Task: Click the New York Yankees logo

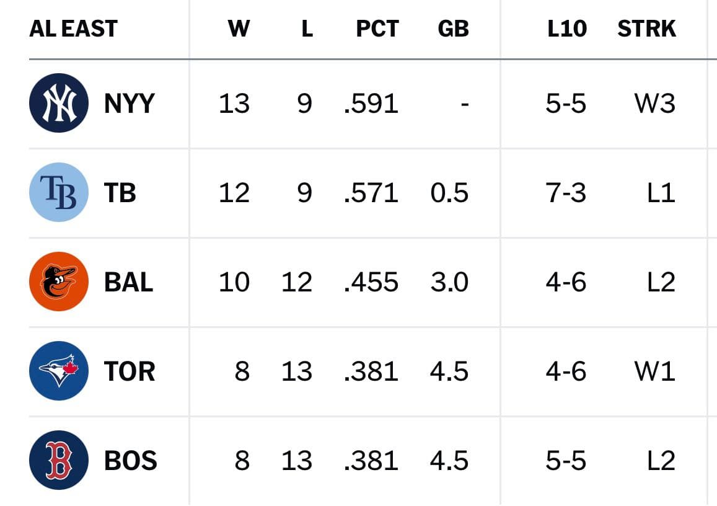Action: pos(58,103)
